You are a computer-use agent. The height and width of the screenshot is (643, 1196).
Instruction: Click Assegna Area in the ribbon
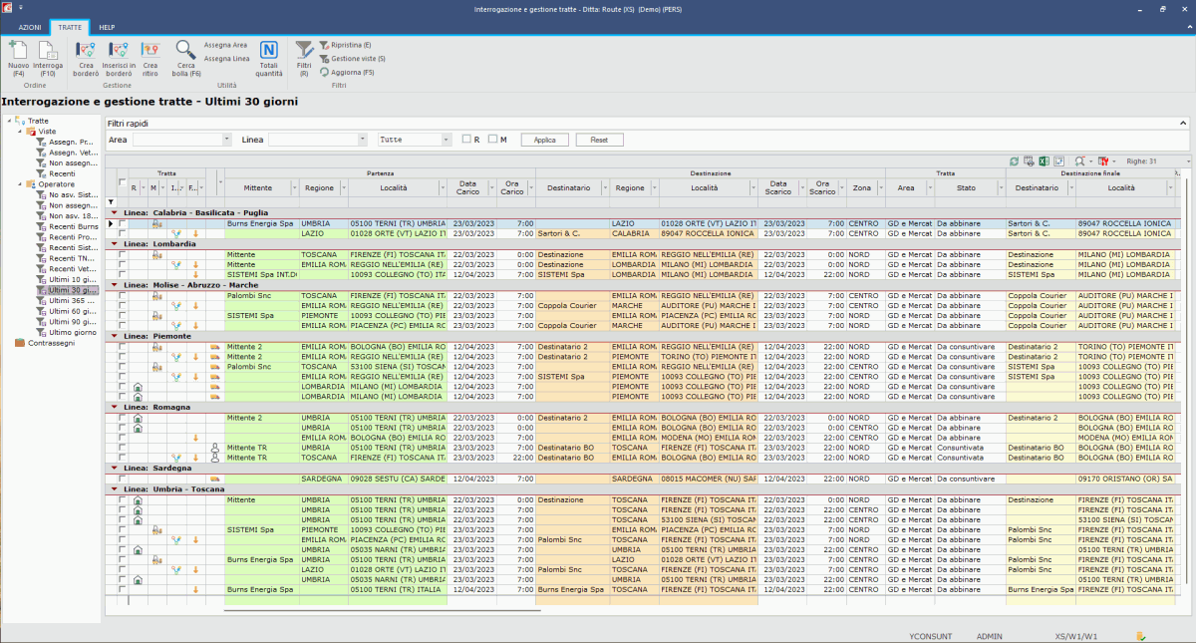point(225,45)
